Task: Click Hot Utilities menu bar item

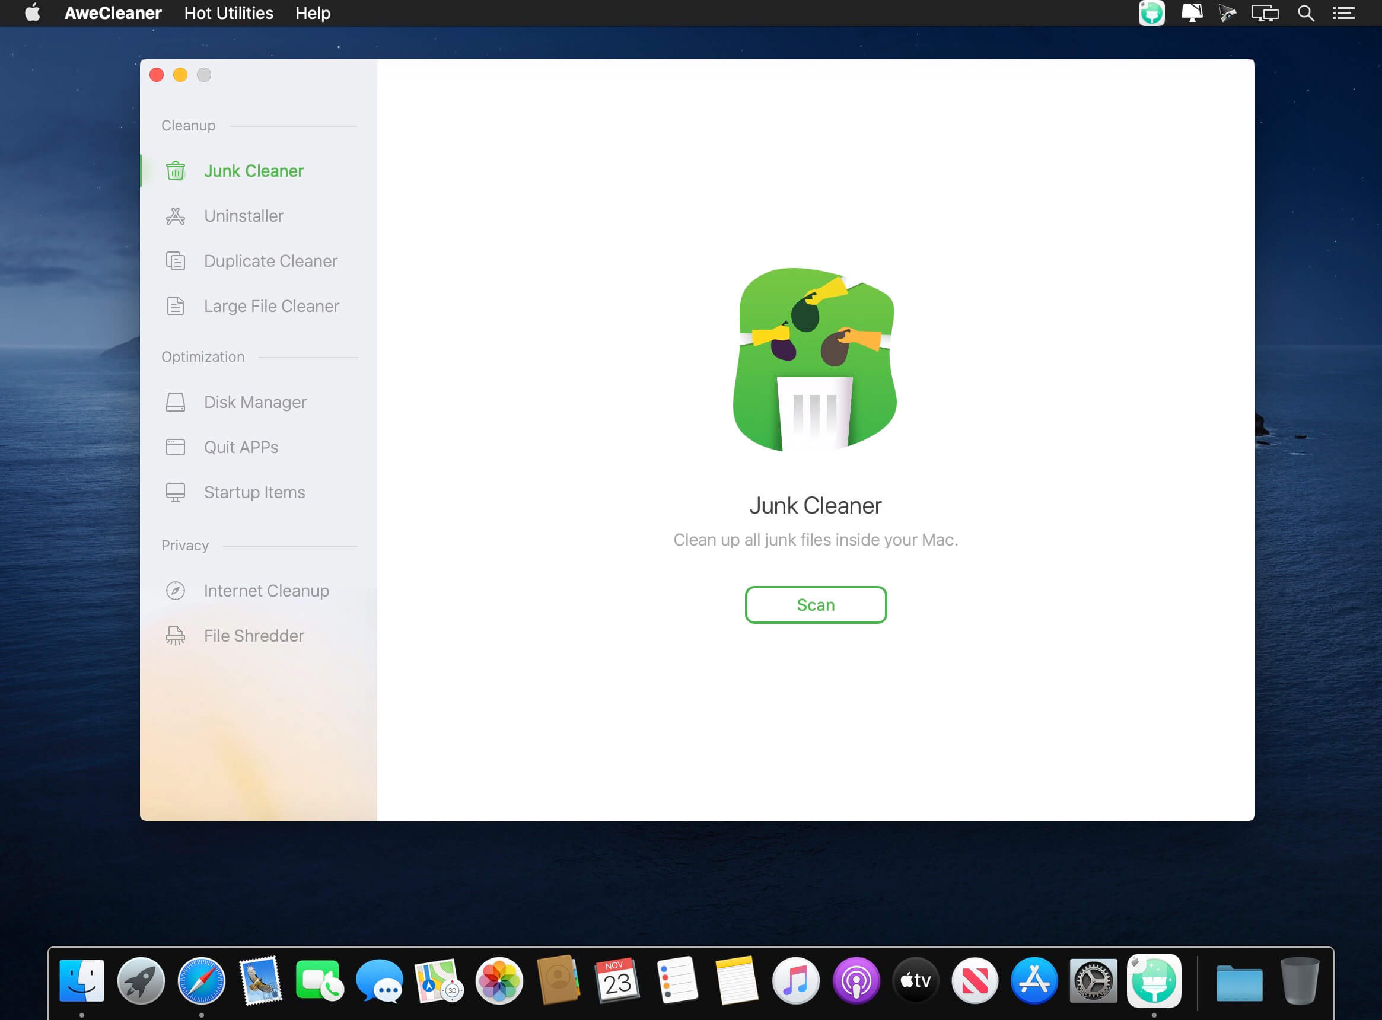Action: pyautogui.click(x=228, y=13)
